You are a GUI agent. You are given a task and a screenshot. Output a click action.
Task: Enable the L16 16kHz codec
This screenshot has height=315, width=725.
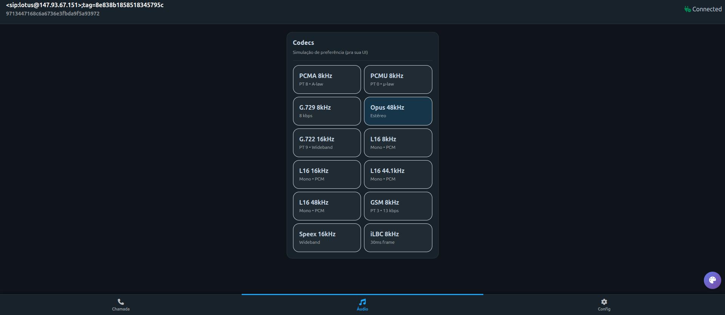327,174
